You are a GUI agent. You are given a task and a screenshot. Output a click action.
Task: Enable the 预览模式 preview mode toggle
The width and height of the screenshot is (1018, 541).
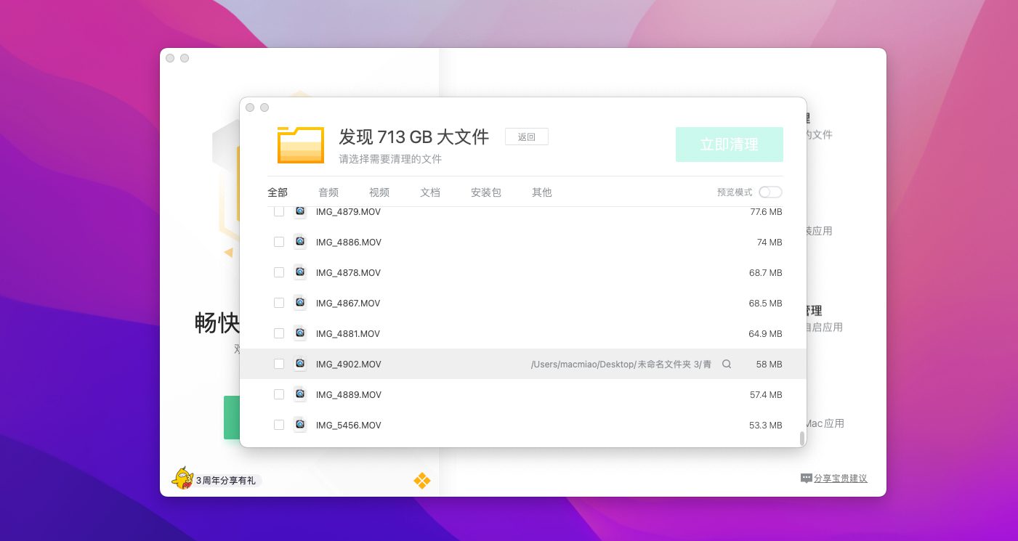click(x=770, y=192)
